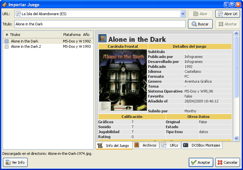Sort list by Plataforma column header
The image size is (243, 170).
(x=72, y=35)
